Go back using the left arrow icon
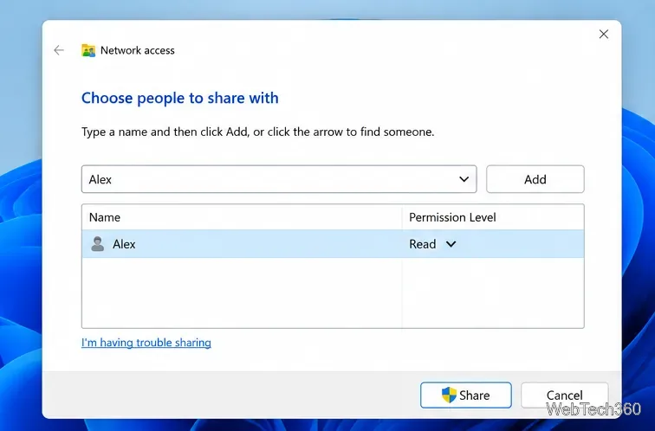This screenshot has width=655, height=431. pyautogui.click(x=59, y=50)
